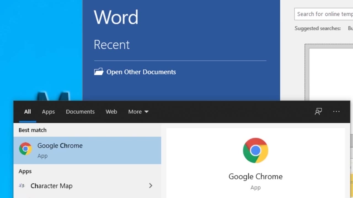Select the blank document thumbnail in Word
This screenshot has width=353, height=198.
(x=329, y=73)
